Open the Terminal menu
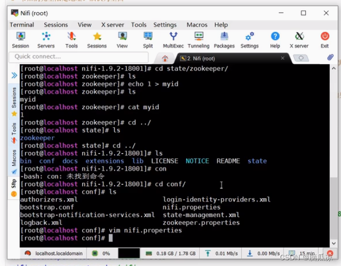The image size is (341, 266). point(22,25)
